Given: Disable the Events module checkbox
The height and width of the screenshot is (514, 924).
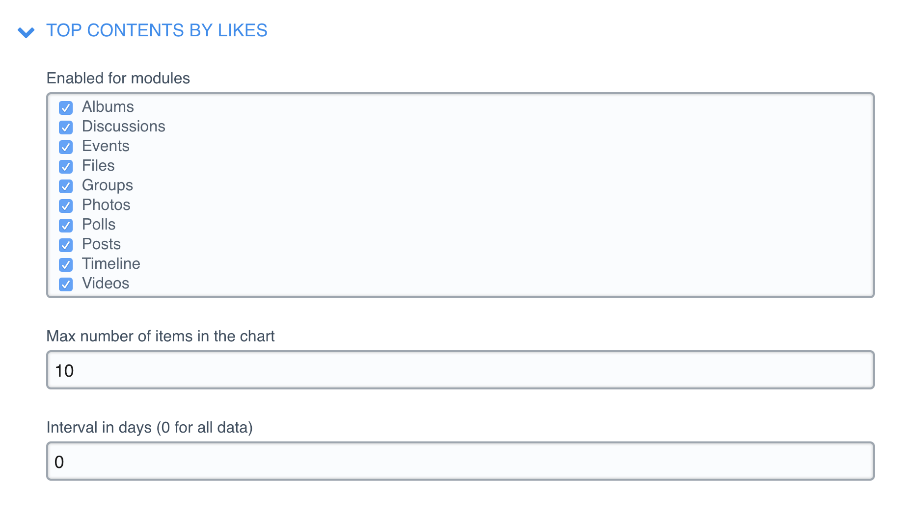Looking at the screenshot, I should coord(66,147).
